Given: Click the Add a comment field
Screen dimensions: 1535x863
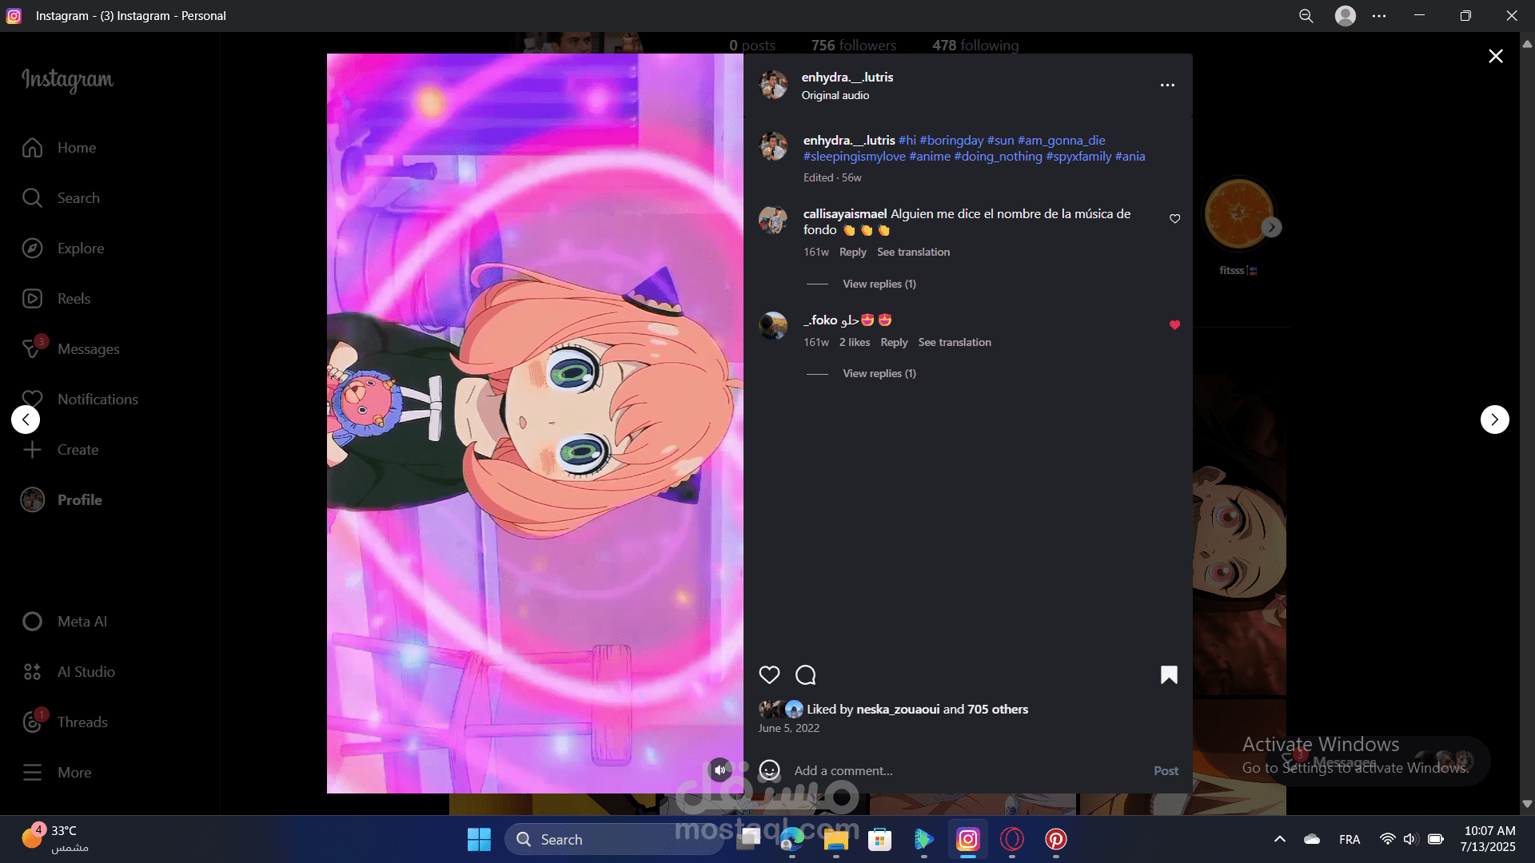Looking at the screenshot, I should [x=967, y=771].
